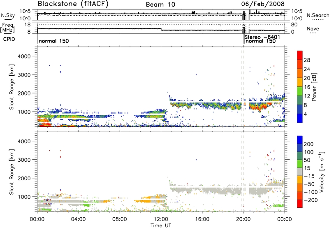This screenshot has width=329, height=228.
Task: Click the 'CPID' row label
Action: point(9,39)
